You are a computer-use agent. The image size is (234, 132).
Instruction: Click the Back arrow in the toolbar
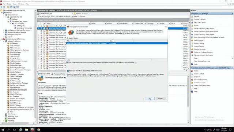pos(1,7)
